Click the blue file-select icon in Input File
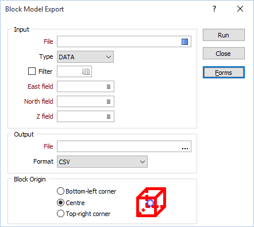The height and width of the screenshot is (227, 254). (x=184, y=41)
